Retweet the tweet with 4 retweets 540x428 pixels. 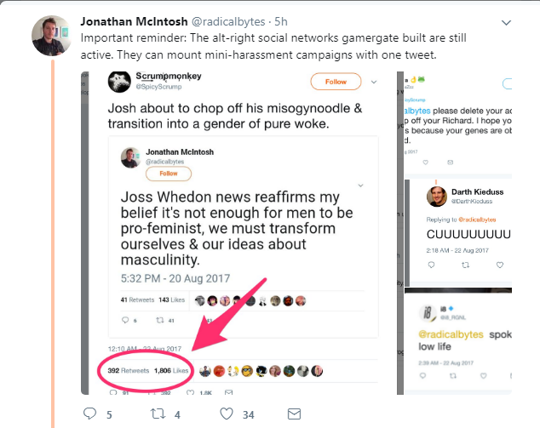[x=158, y=414]
